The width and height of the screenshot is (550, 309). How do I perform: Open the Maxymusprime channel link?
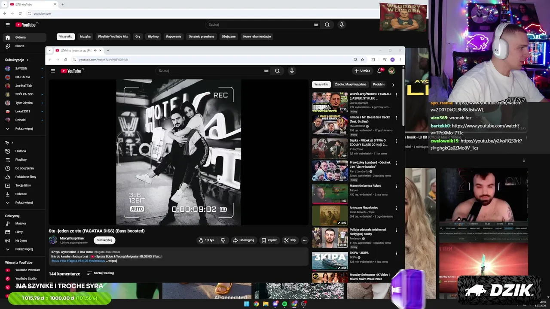[72, 238]
